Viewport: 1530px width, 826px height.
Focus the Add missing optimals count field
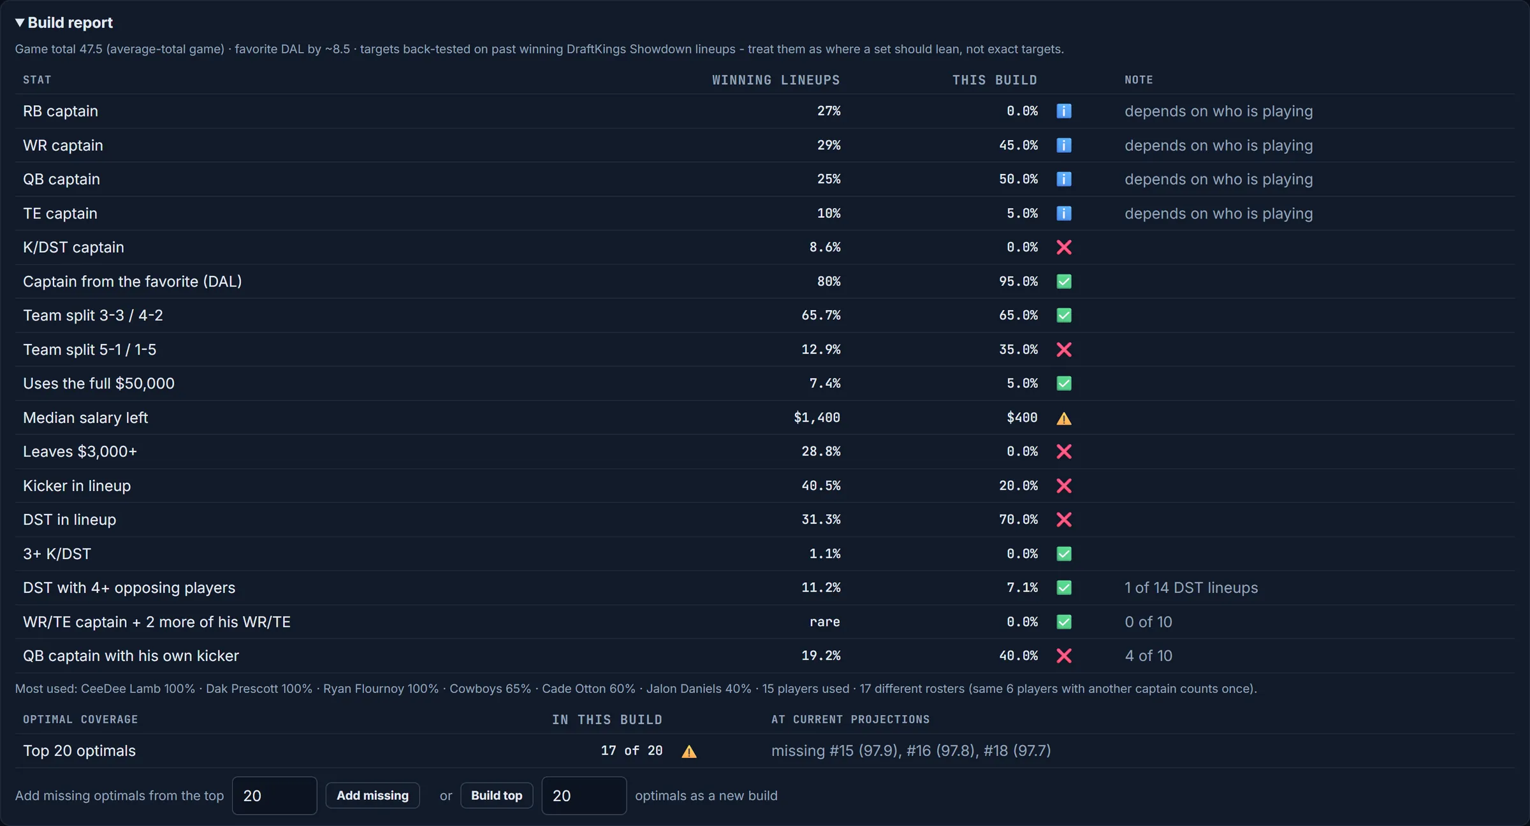[x=275, y=795]
